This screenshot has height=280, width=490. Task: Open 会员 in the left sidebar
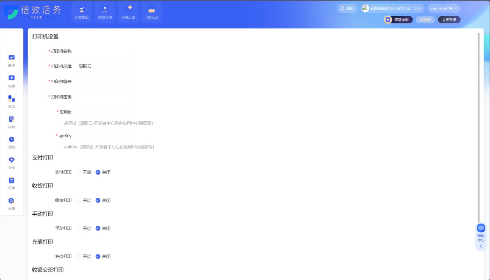[x=12, y=163]
